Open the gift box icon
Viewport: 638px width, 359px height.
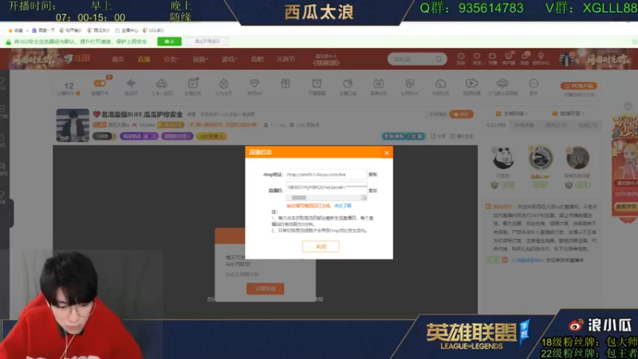[x=286, y=84]
